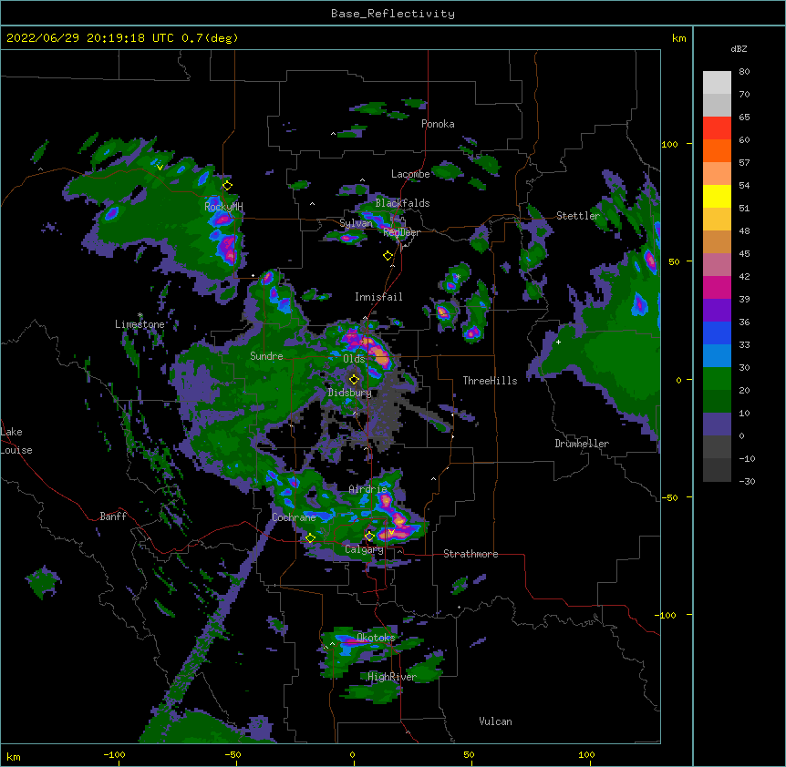786x767 pixels.
Task: Click the RockyMH town label
Action: pos(223,206)
